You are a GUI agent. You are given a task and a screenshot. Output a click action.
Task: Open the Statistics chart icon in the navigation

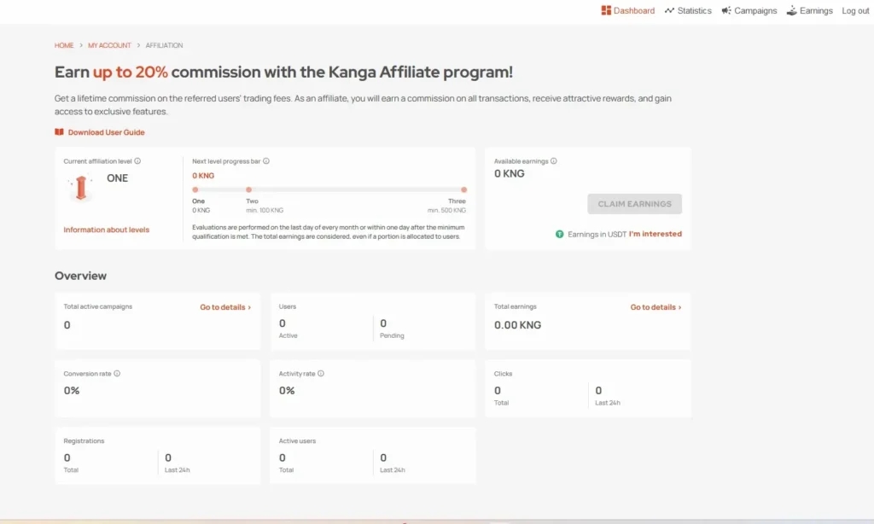point(669,10)
